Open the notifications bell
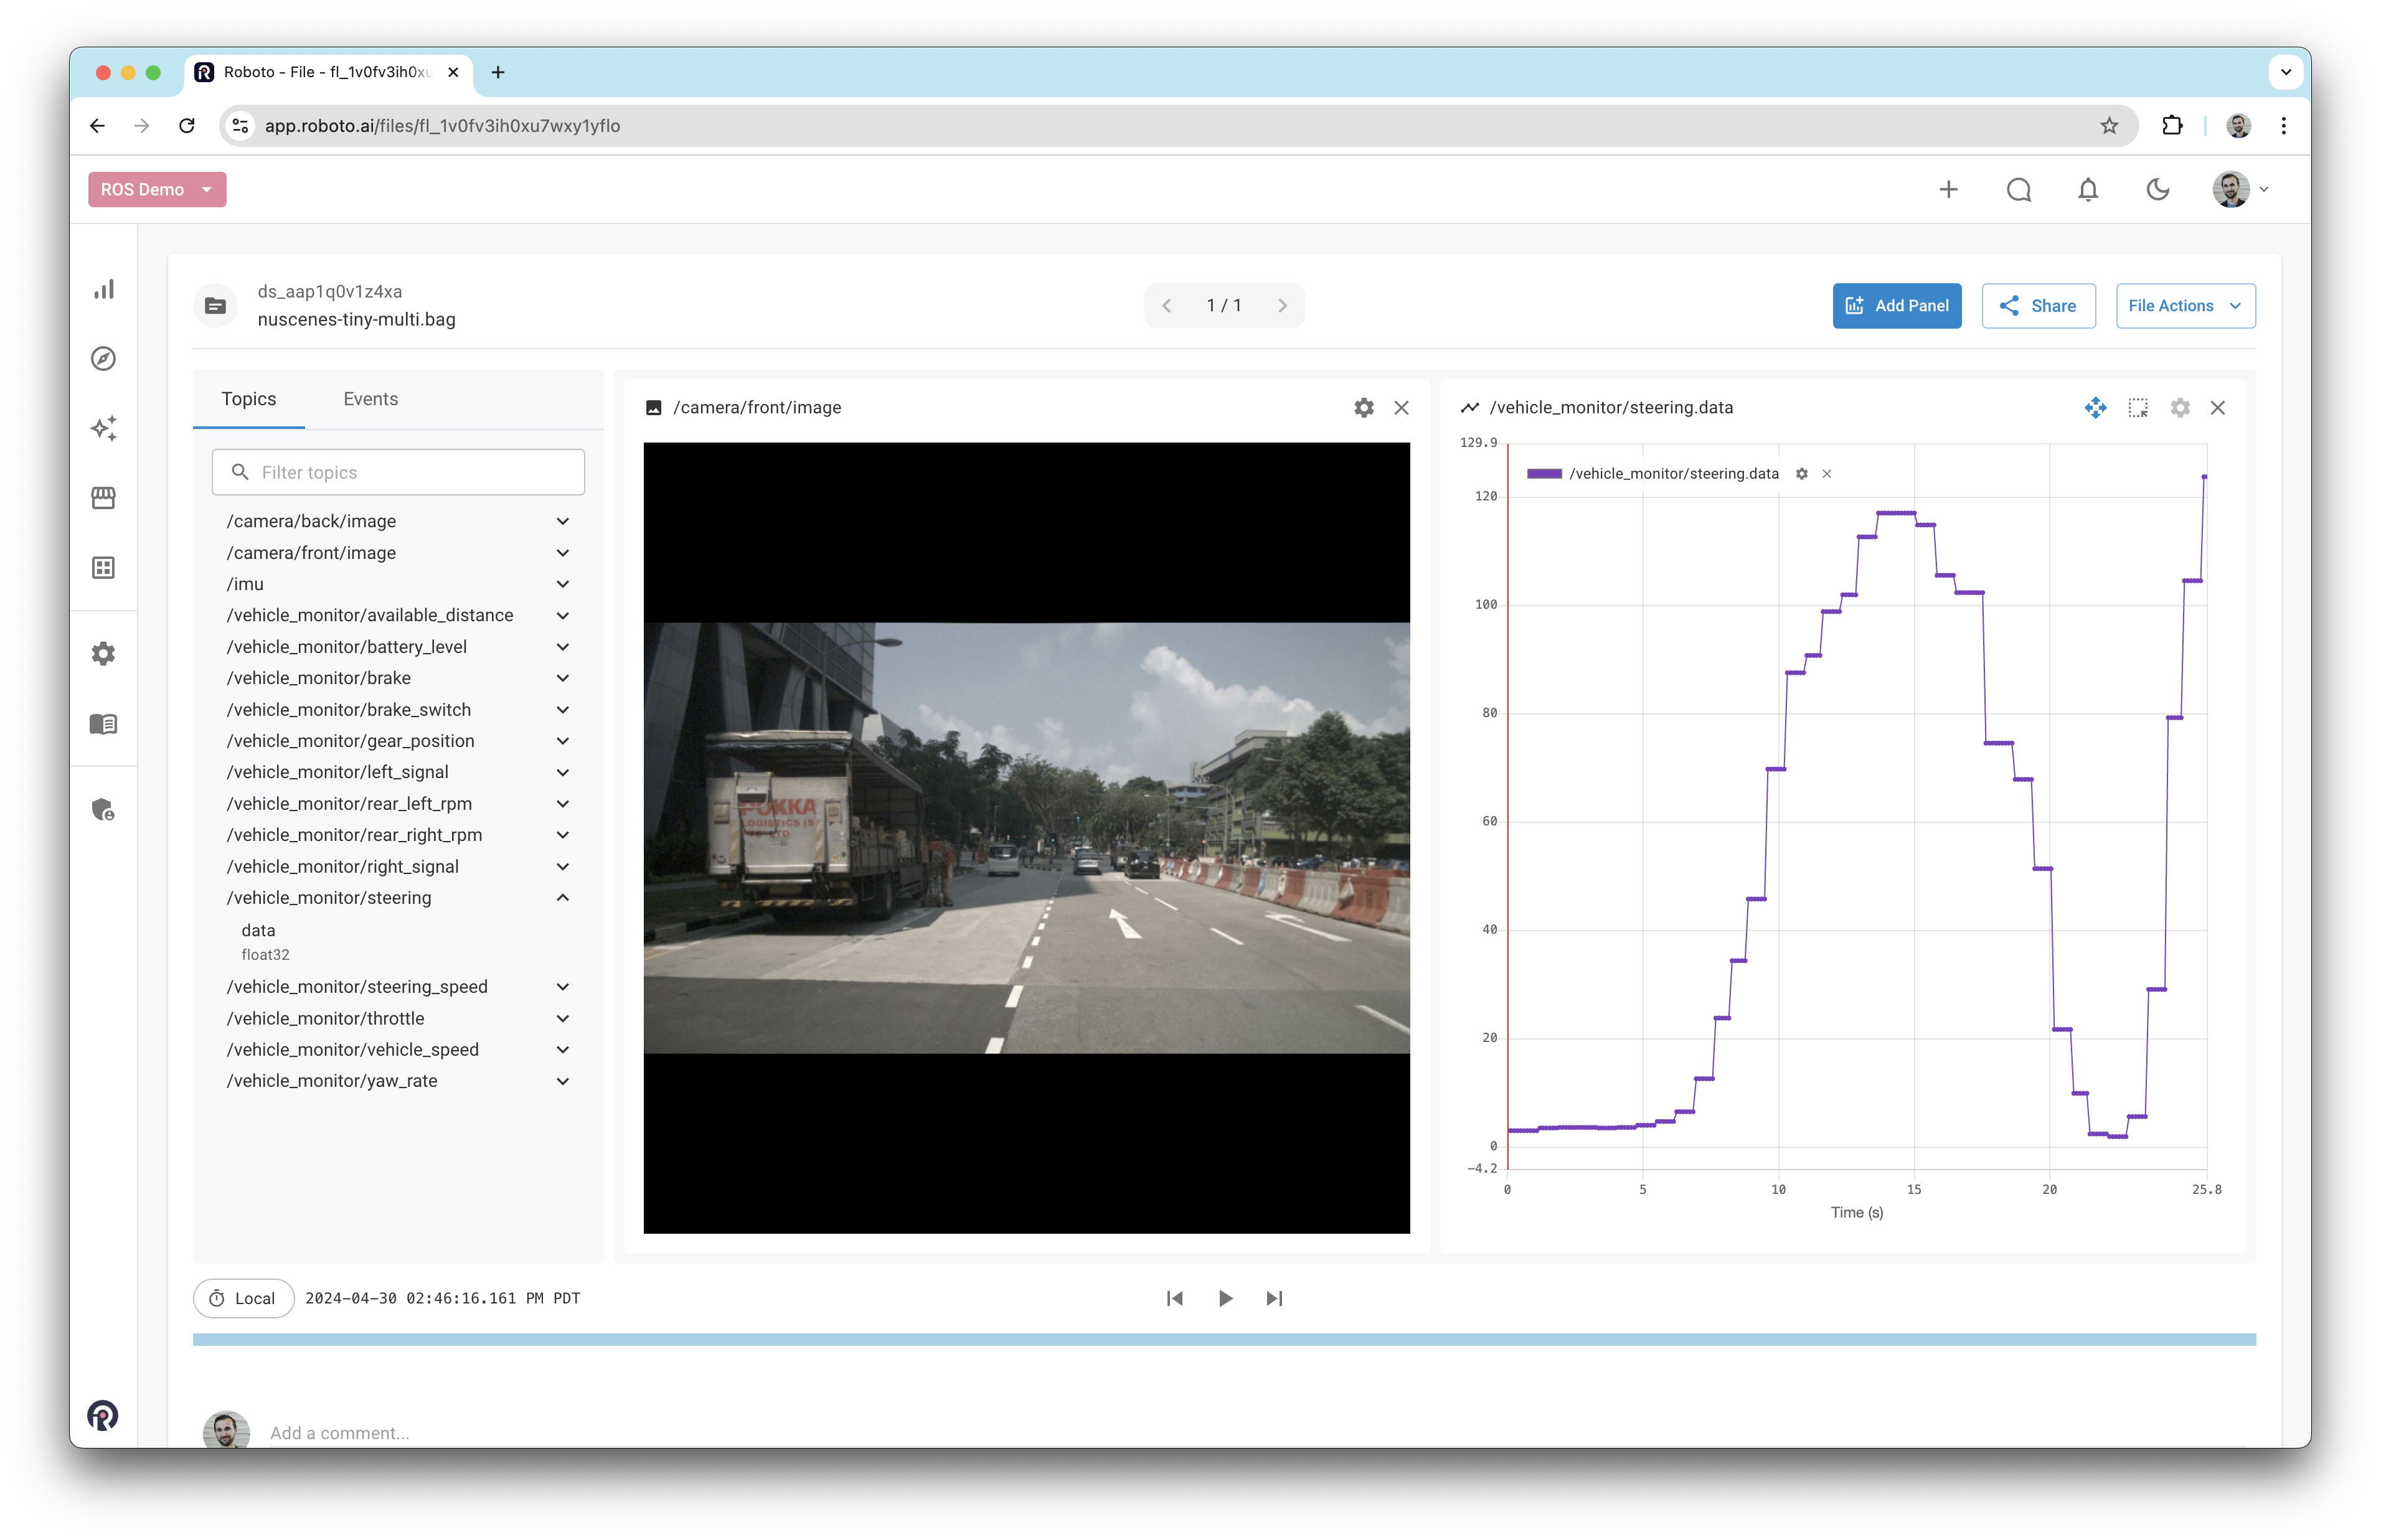This screenshot has height=1540, width=2381. pyautogui.click(x=2088, y=190)
